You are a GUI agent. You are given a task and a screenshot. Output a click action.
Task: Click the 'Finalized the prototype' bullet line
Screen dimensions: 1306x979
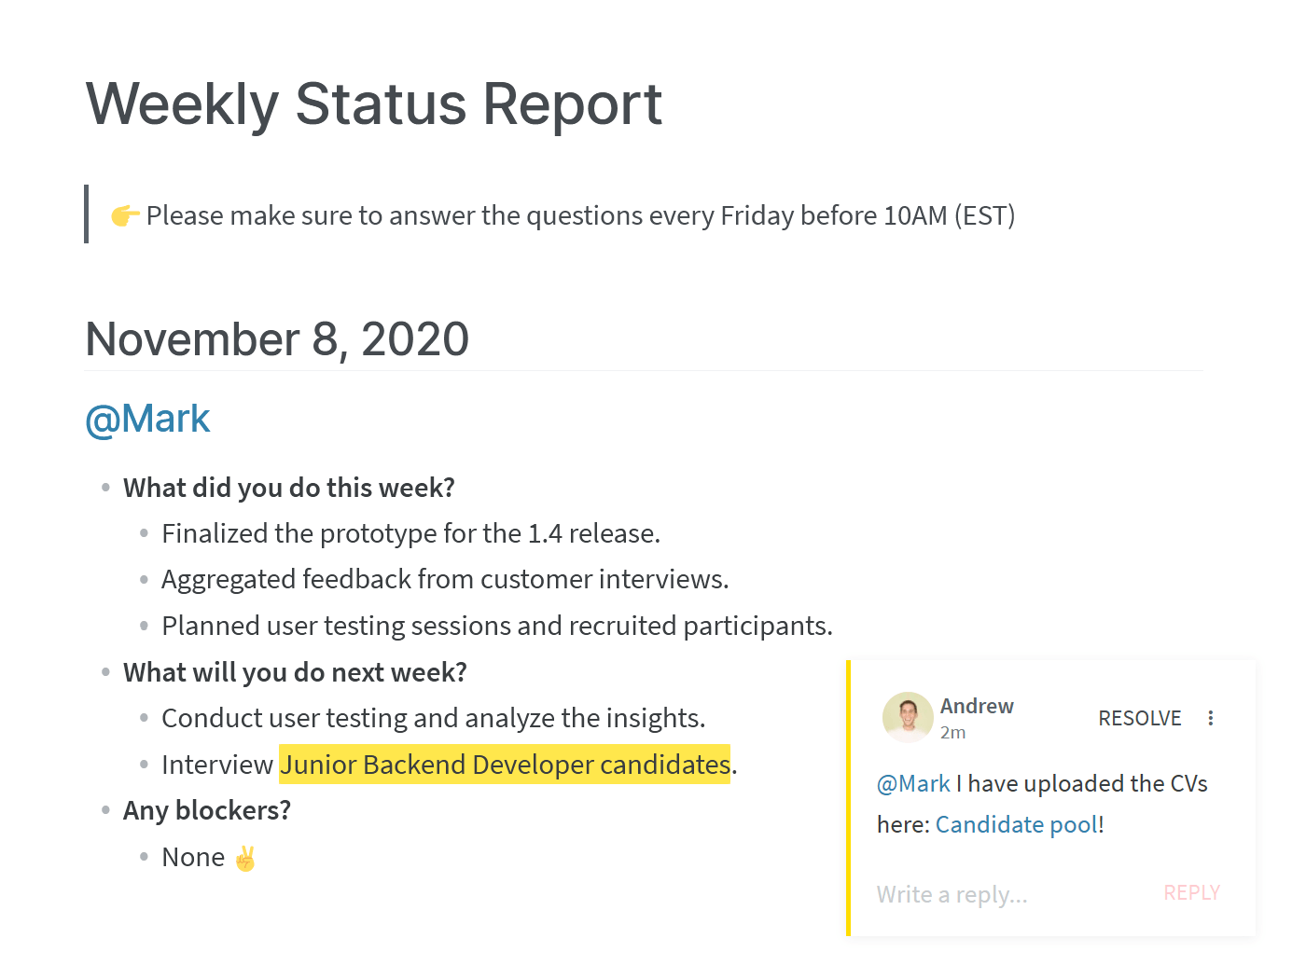410,533
